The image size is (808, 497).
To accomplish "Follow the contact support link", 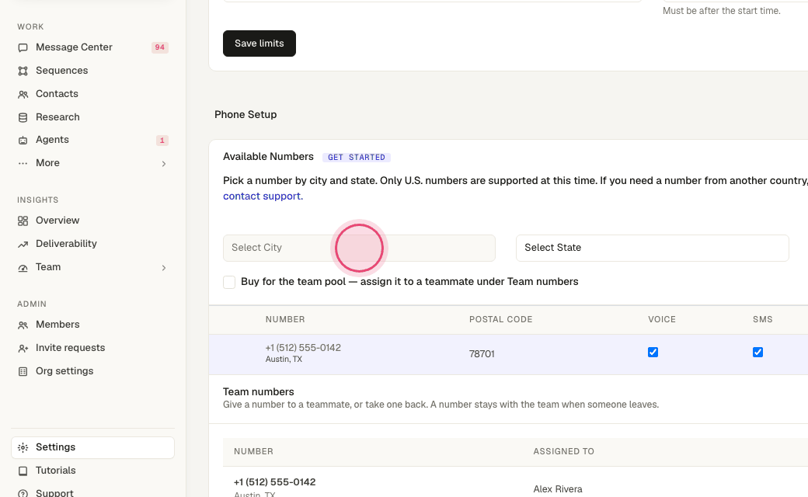I will [263, 196].
